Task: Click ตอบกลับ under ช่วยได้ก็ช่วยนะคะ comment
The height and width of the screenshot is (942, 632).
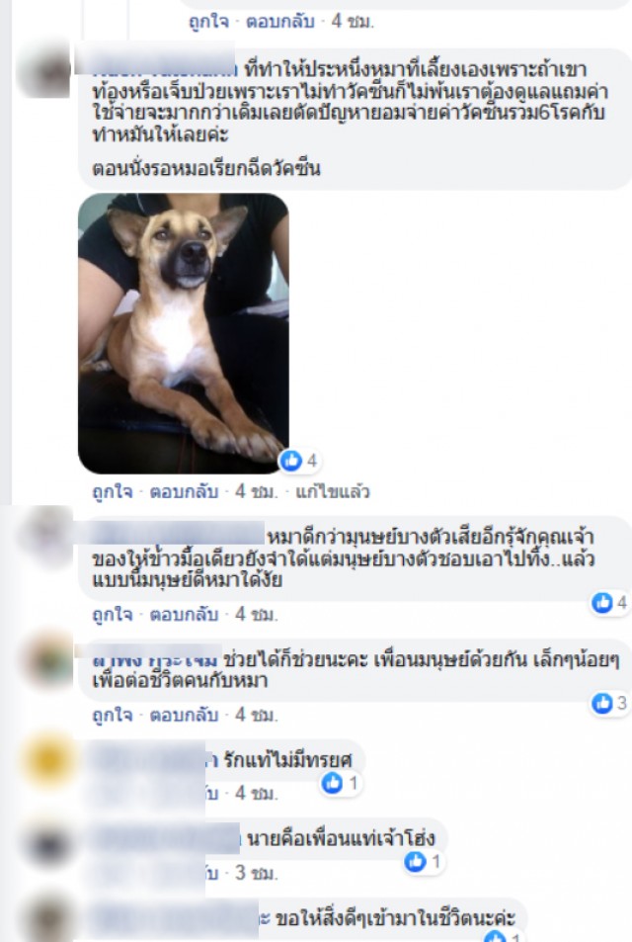Action: [x=184, y=715]
